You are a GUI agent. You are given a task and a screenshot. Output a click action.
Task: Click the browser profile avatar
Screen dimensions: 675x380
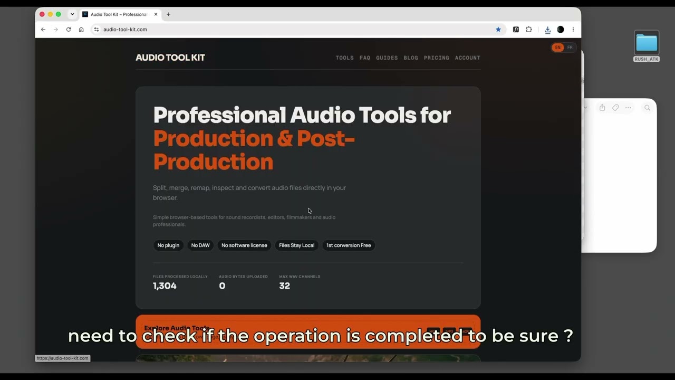[x=561, y=30]
